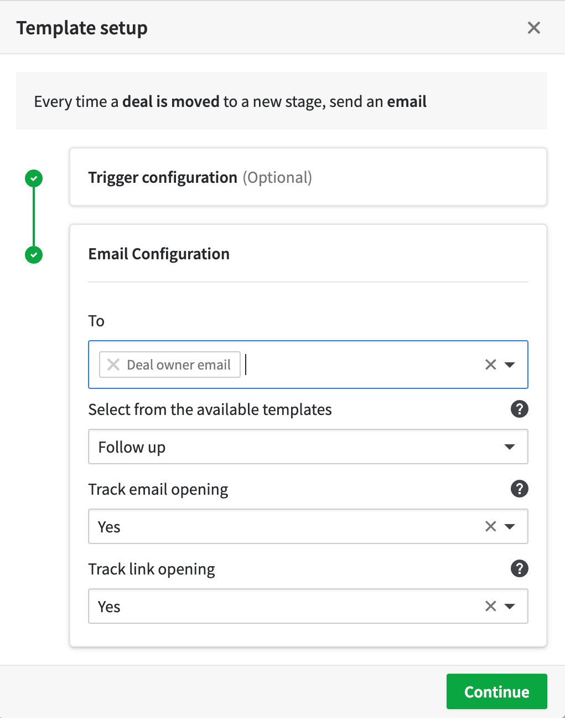Open the Follow up templates dropdown
The image size is (565, 718).
click(510, 447)
